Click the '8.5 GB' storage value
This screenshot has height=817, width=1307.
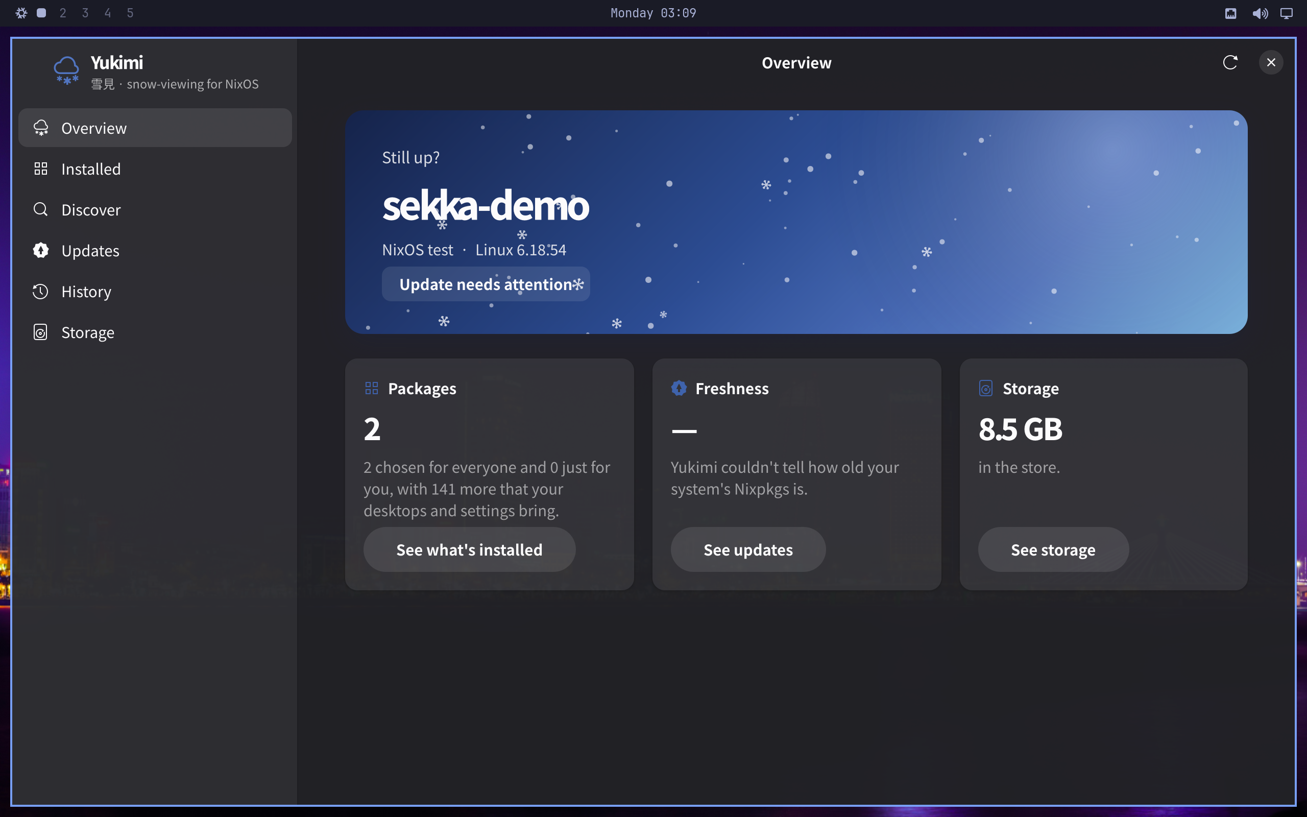coord(1020,429)
